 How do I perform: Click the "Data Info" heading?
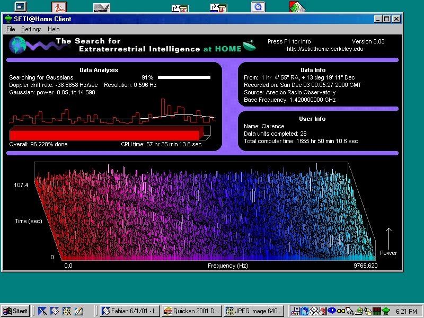313,70
